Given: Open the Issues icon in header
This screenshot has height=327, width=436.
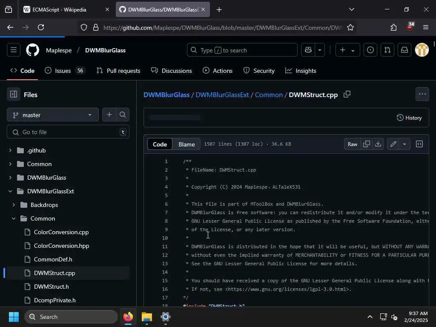Looking at the screenshot, I should (x=370, y=50).
